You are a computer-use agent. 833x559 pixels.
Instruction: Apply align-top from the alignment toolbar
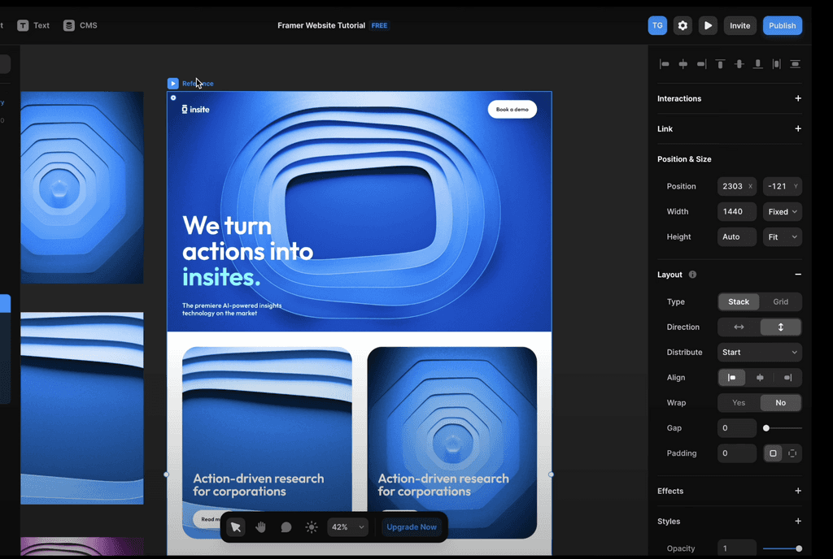click(720, 63)
